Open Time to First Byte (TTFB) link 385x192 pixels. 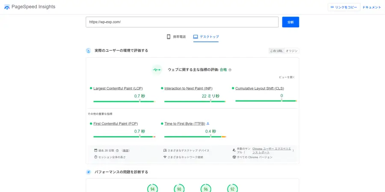coord(185,124)
